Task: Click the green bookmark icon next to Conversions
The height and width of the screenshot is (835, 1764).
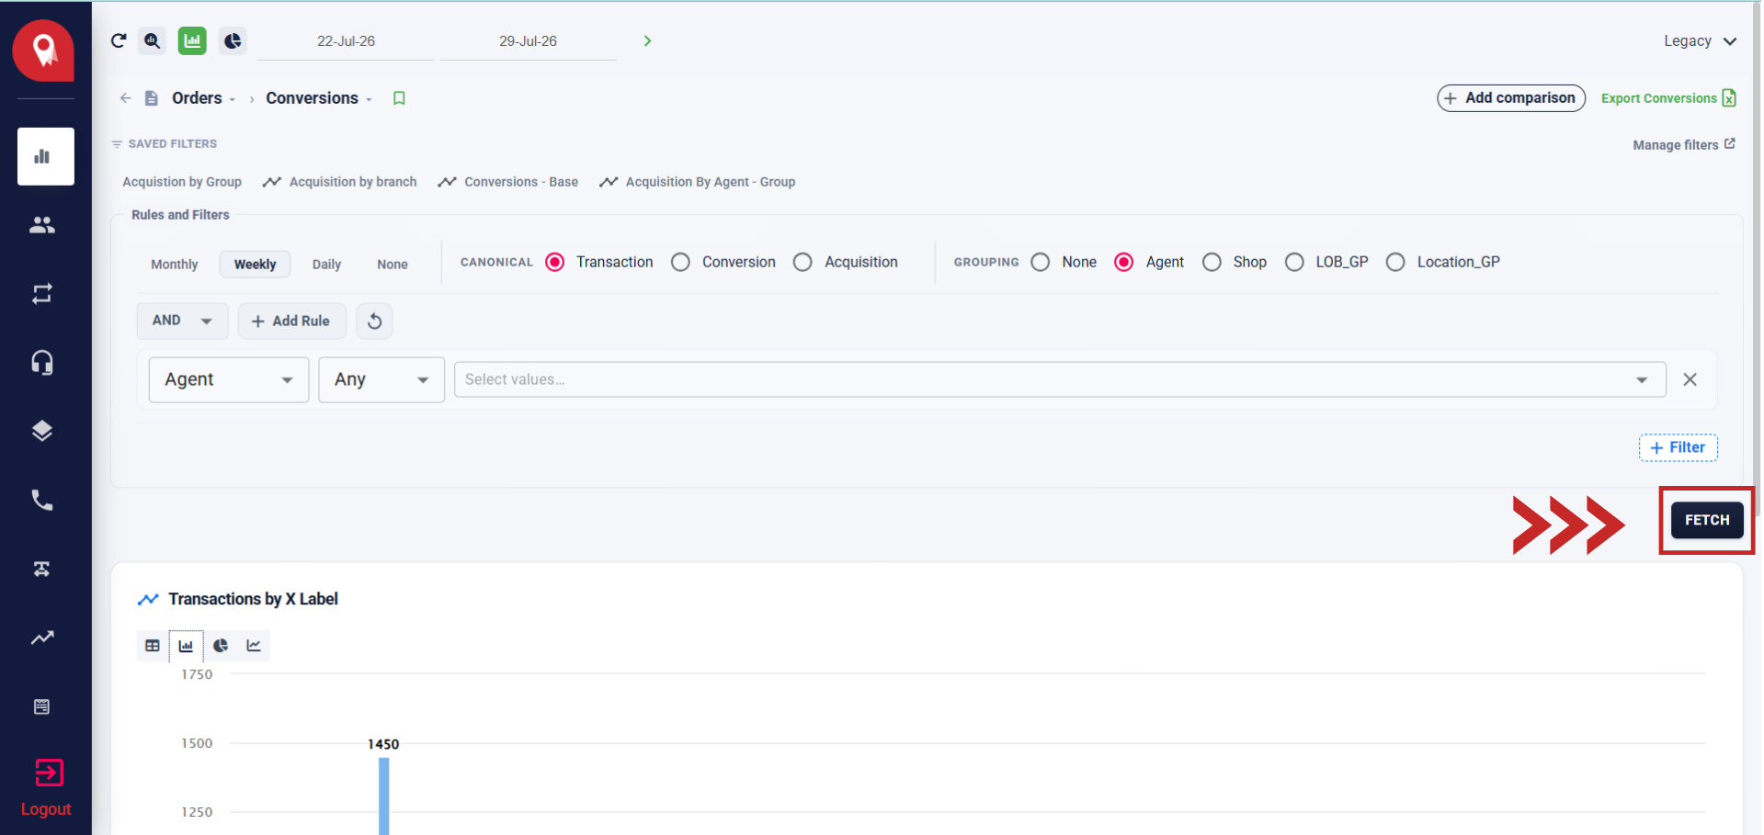Action: pyautogui.click(x=399, y=98)
